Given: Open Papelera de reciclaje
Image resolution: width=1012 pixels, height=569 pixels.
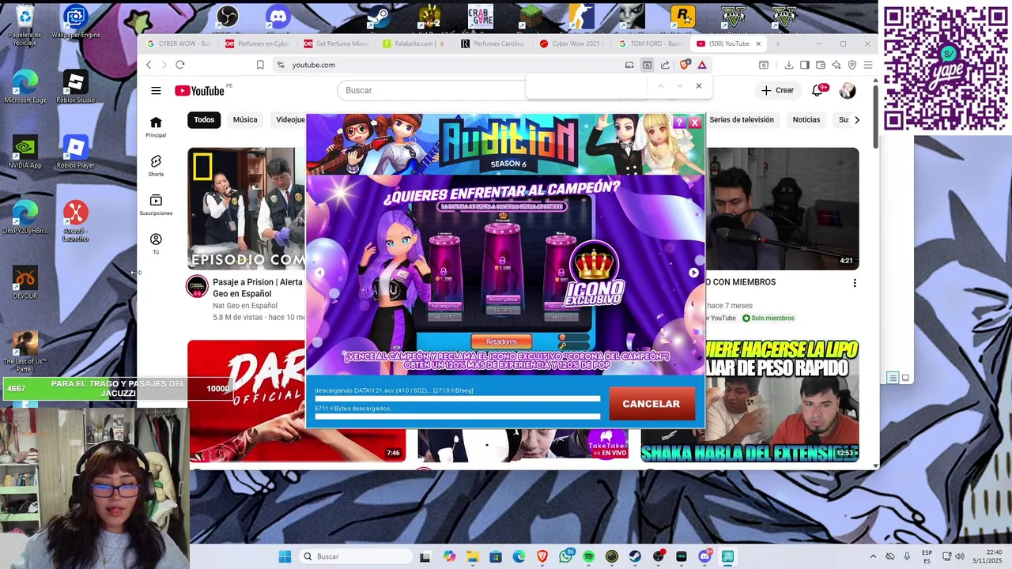Looking at the screenshot, I should 25,25.
